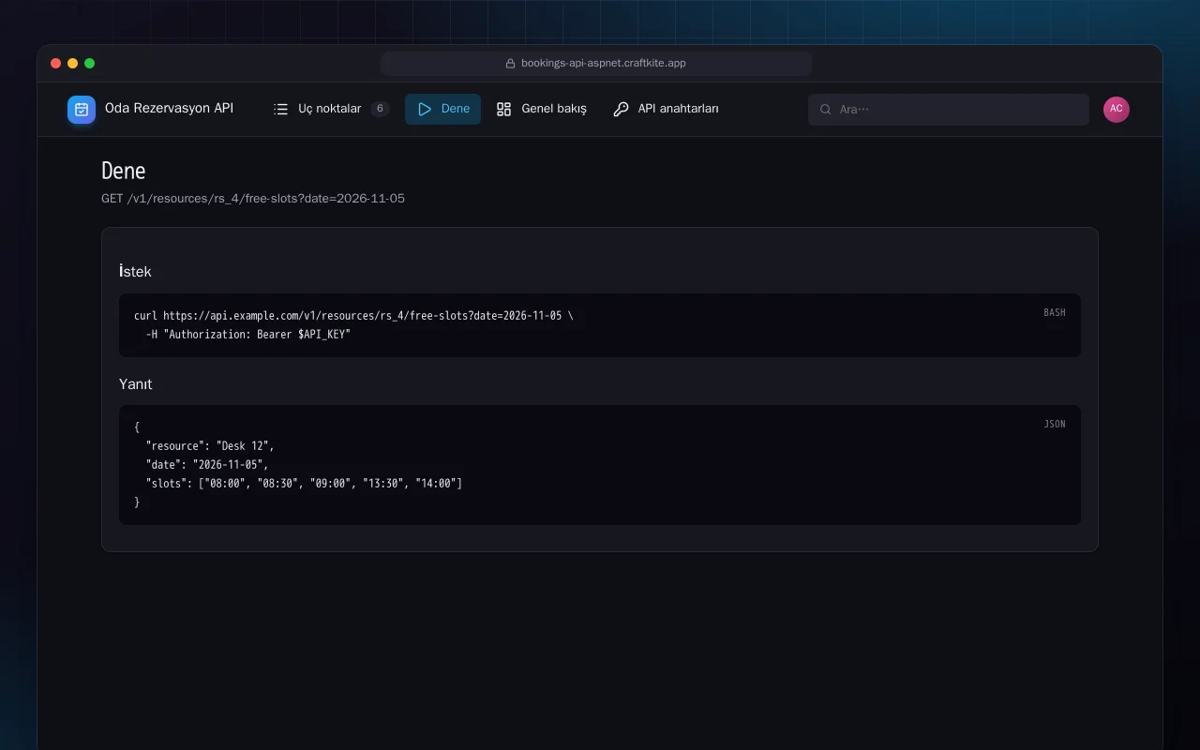Click the lock icon in address bar
Viewport: 1200px width, 750px height.
511,64
